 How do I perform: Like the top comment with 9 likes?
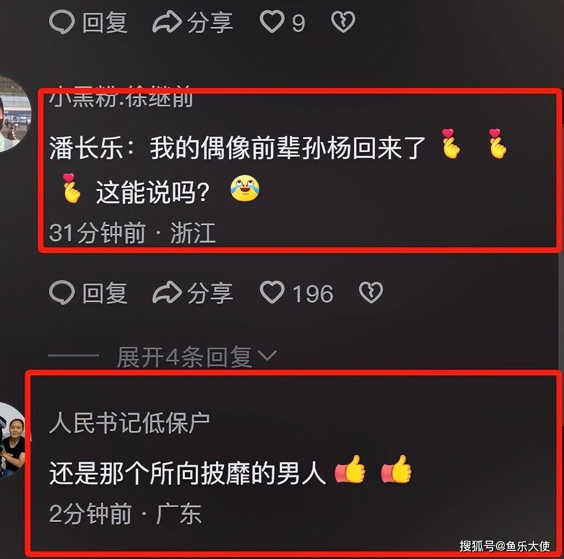click(x=272, y=22)
